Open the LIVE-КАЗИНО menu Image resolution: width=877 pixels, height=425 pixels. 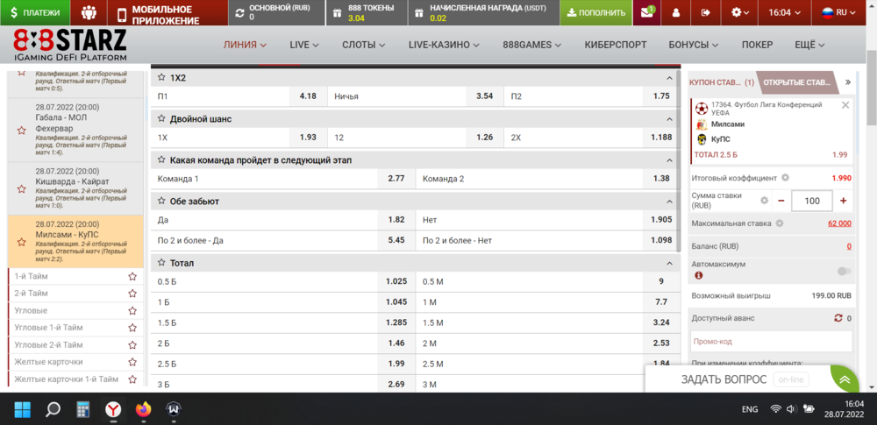pyautogui.click(x=444, y=46)
